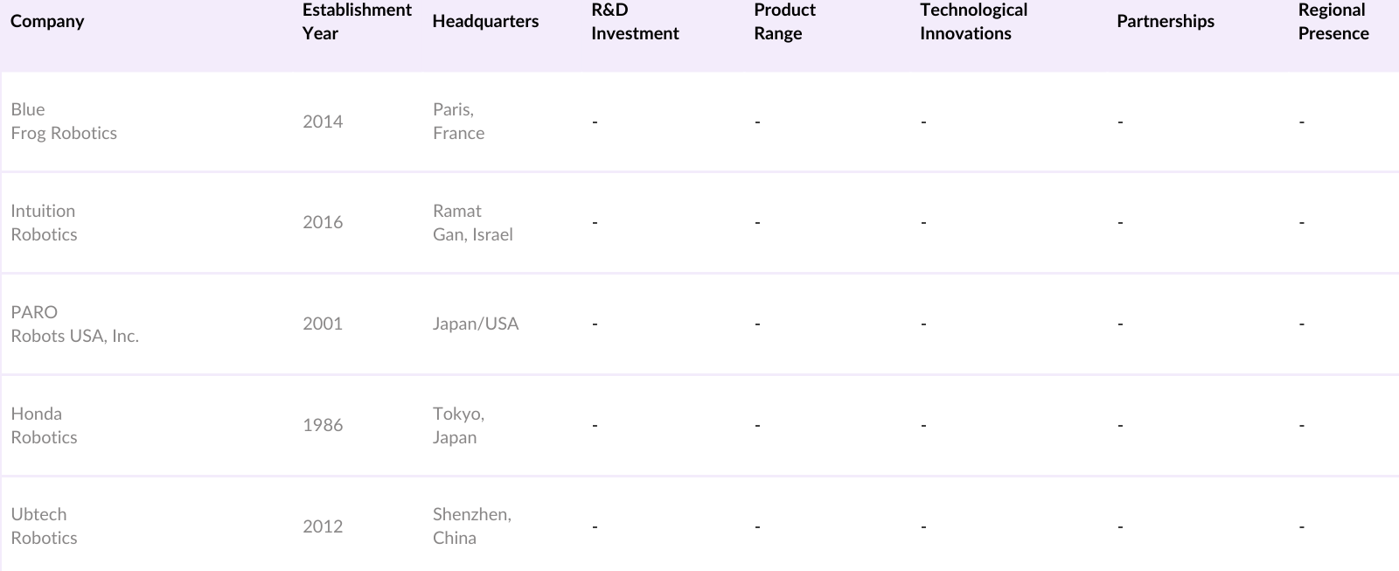Click the Company column header
This screenshot has height=571, width=1399.
point(47,22)
